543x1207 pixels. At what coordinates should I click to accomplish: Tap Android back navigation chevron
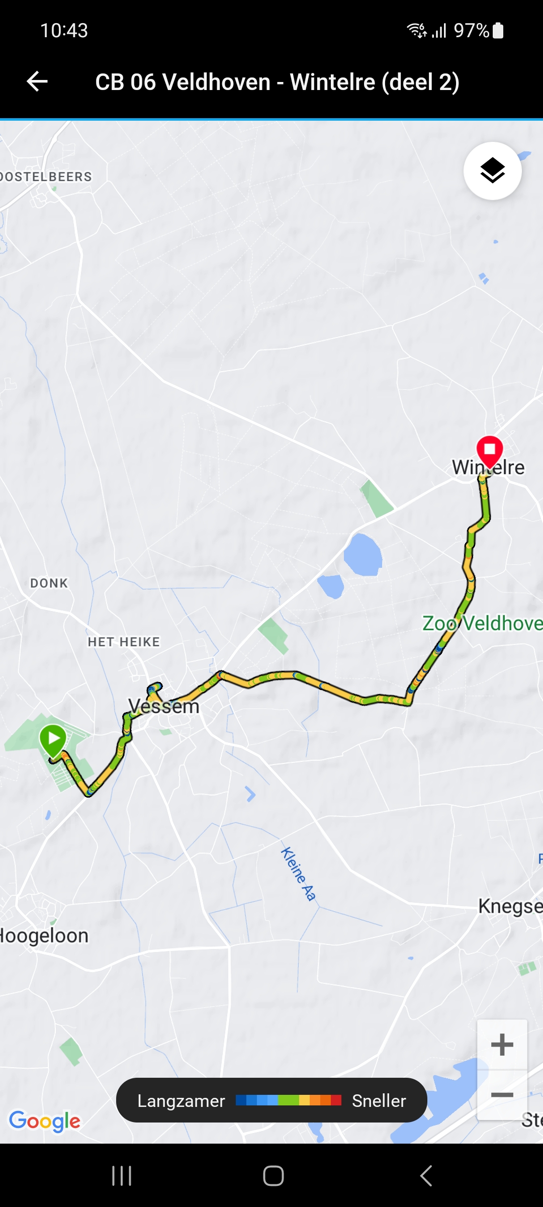426,1176
